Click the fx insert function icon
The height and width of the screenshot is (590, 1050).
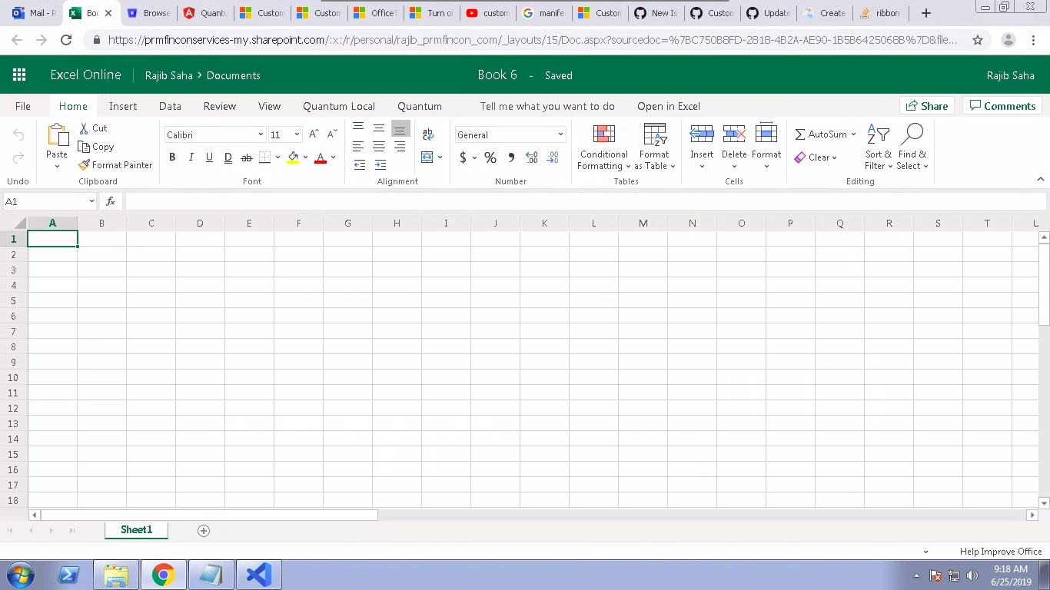111,201
